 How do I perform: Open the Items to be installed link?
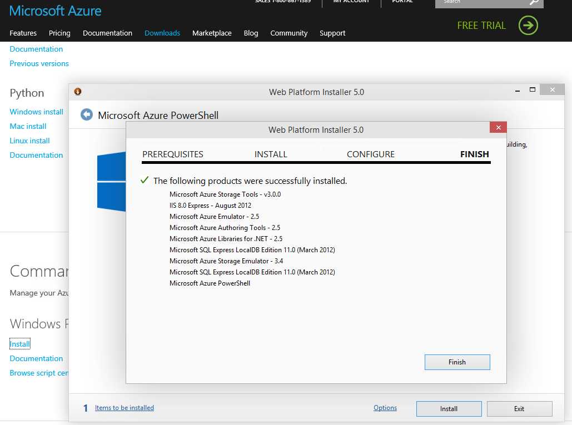pyautogui.click(x=125, y=408)
